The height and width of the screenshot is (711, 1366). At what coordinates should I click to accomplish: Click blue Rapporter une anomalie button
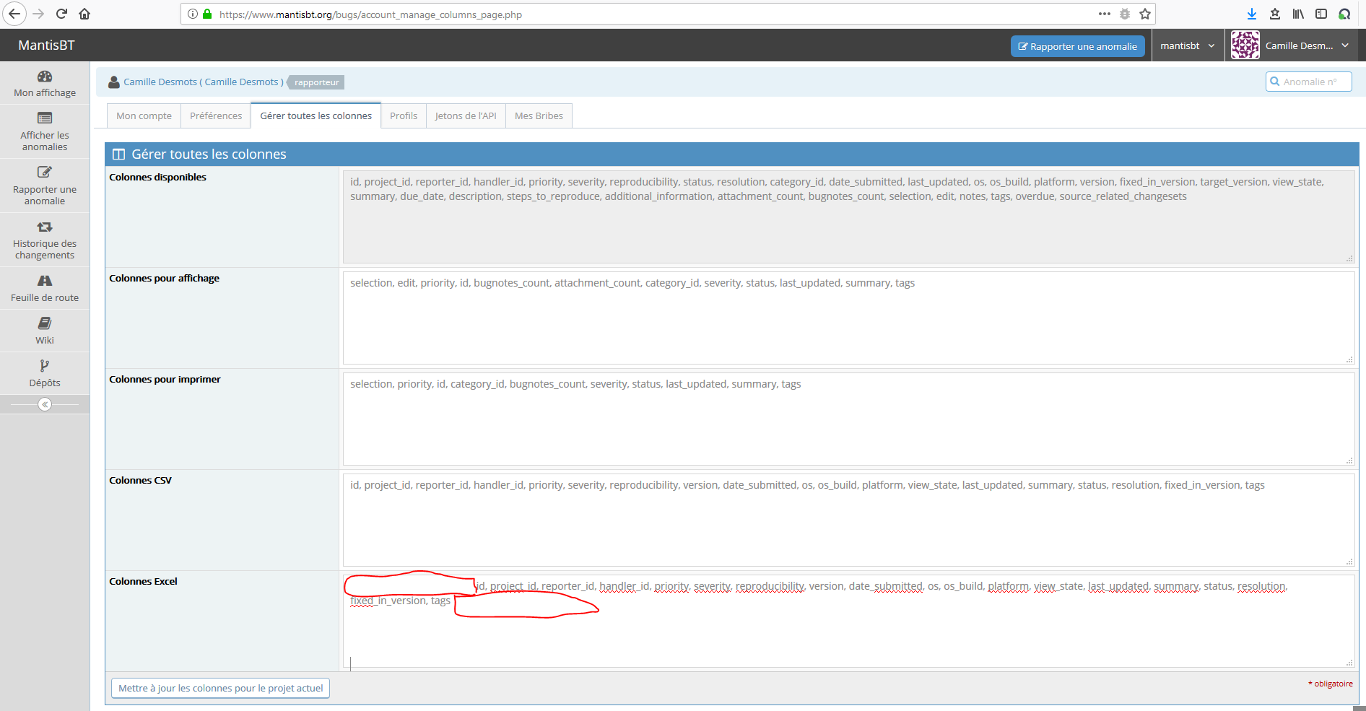tap(1077, 46)
